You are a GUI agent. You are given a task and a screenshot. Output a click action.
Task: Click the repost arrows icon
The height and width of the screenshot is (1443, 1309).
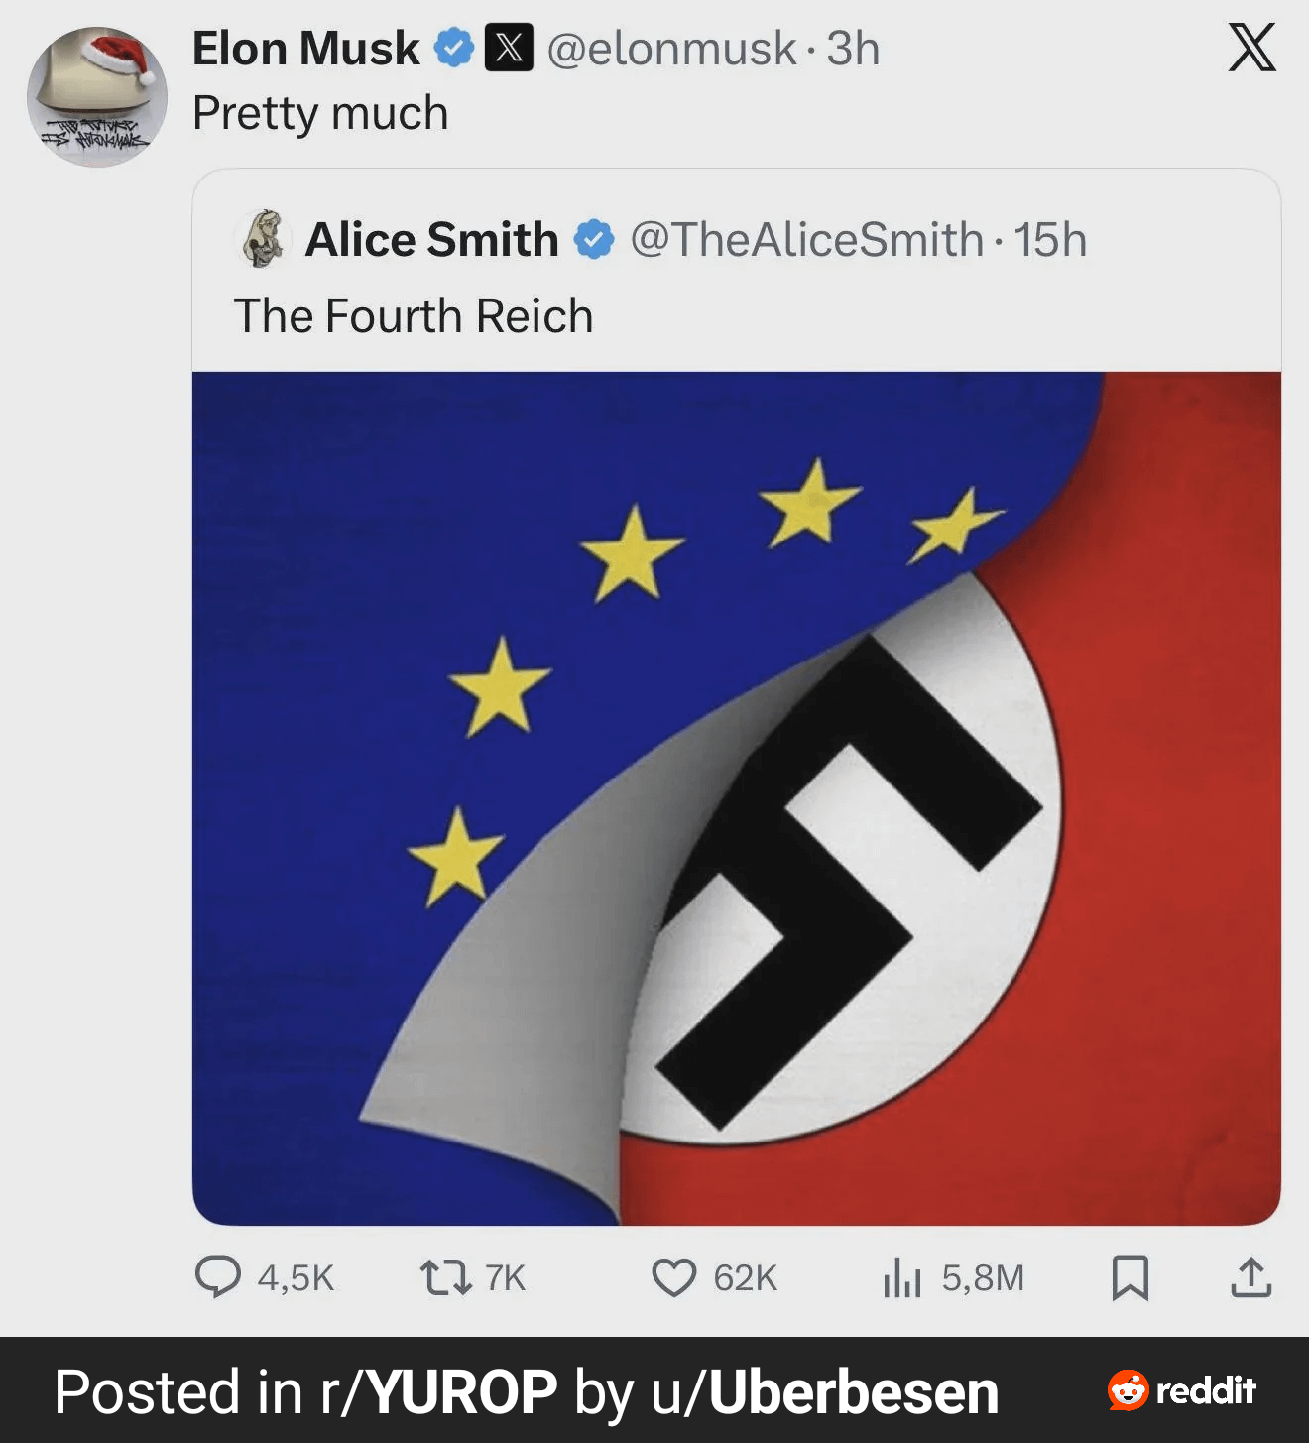pyautogui.click(x=445, y=1277)
